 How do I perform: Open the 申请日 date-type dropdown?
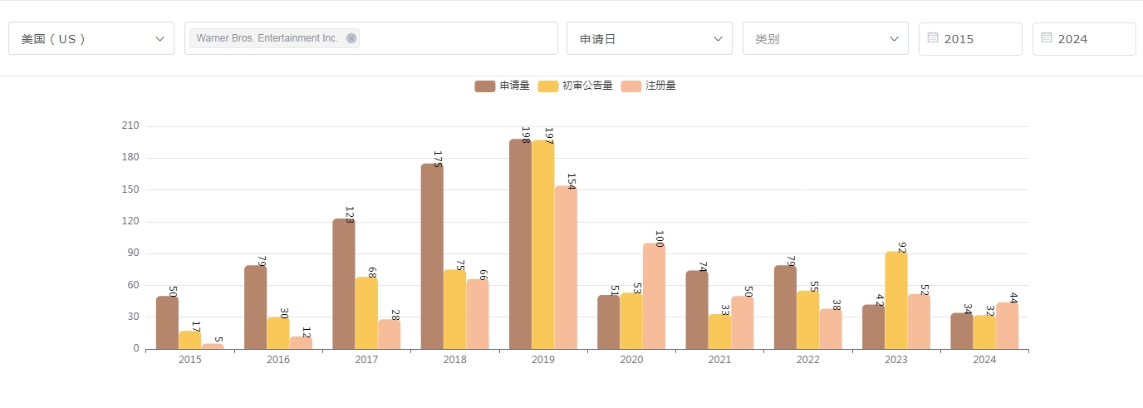[650, 38]
